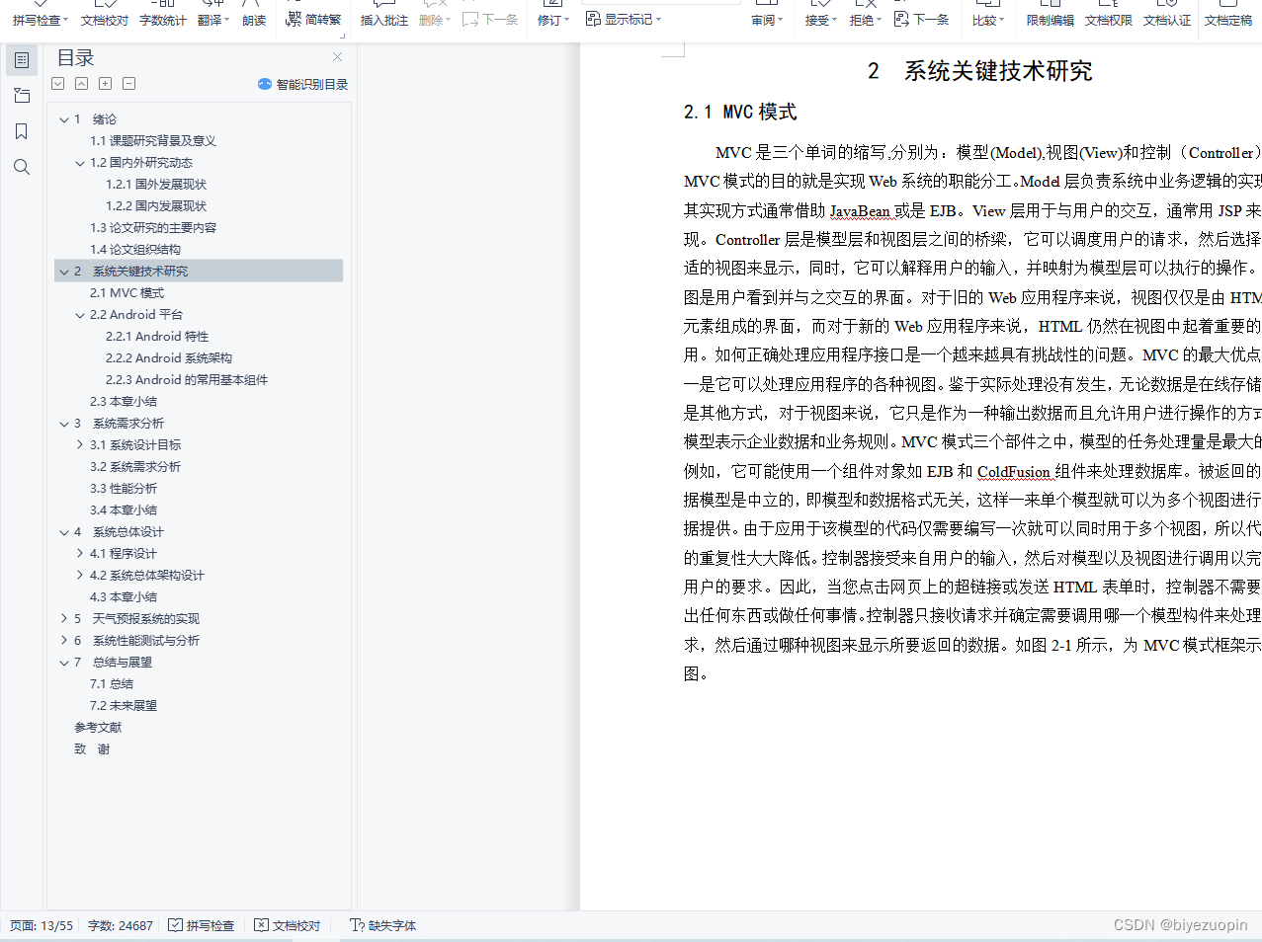Screen dimensions: 1262x942
Task: Go to 2.3 本章小结
Action: pyautogui.click(x=124, y=402)
